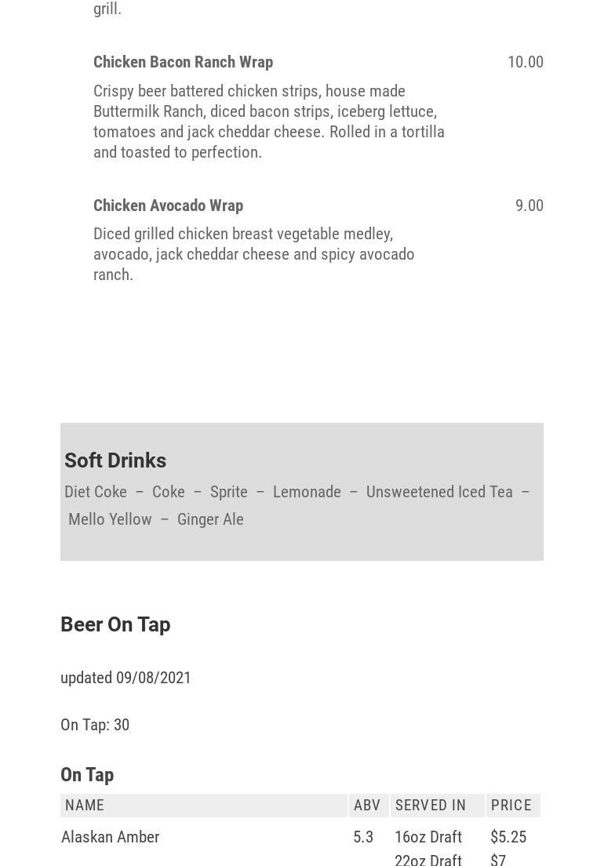Screen dimensions: 604x866
Task: Click Ginger Ale in soft drinks
Action: click(210, 519)
